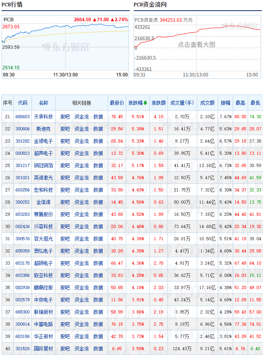This screenshot has width=263, height=356.
Task: Open 金信诺 stock page
Action: 43,202
